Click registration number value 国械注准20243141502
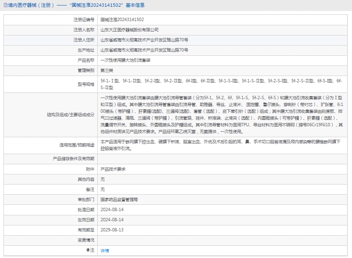Viewport: 352px width, 258px height. (122, 19)
